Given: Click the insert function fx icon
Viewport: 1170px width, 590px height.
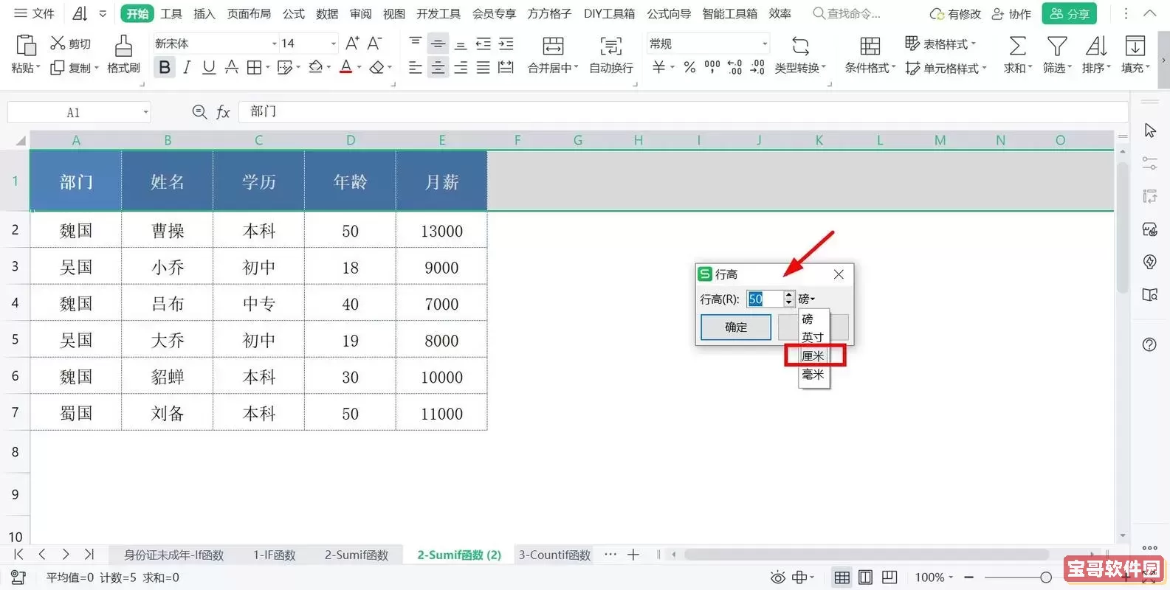Looking at the screenshot, I should [x=223, y=112].
